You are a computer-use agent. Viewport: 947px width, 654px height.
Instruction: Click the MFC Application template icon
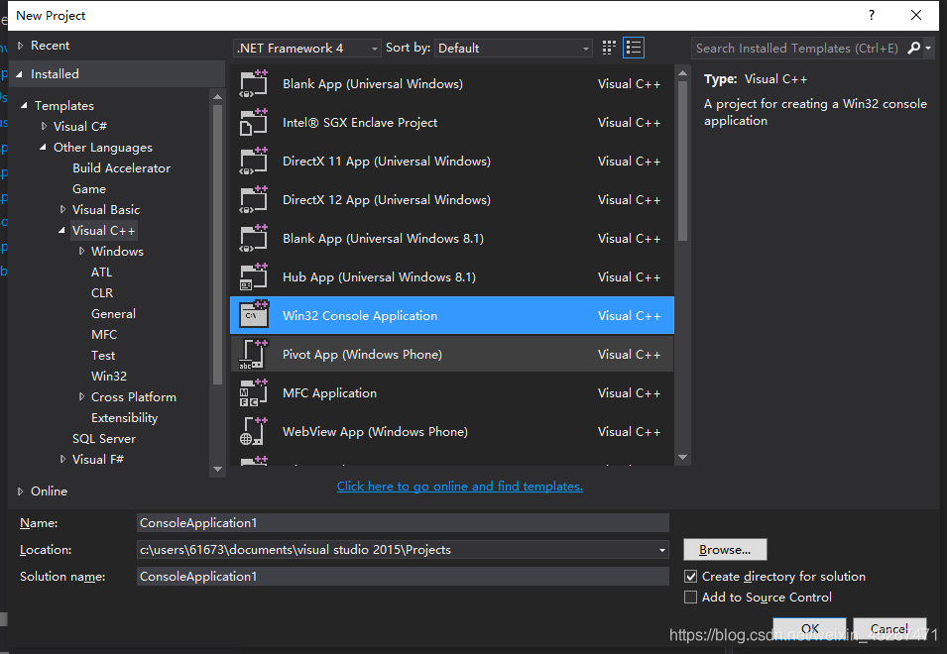254,392
